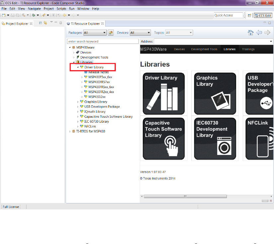Select the Project Explorer tab

pos(17,24)
